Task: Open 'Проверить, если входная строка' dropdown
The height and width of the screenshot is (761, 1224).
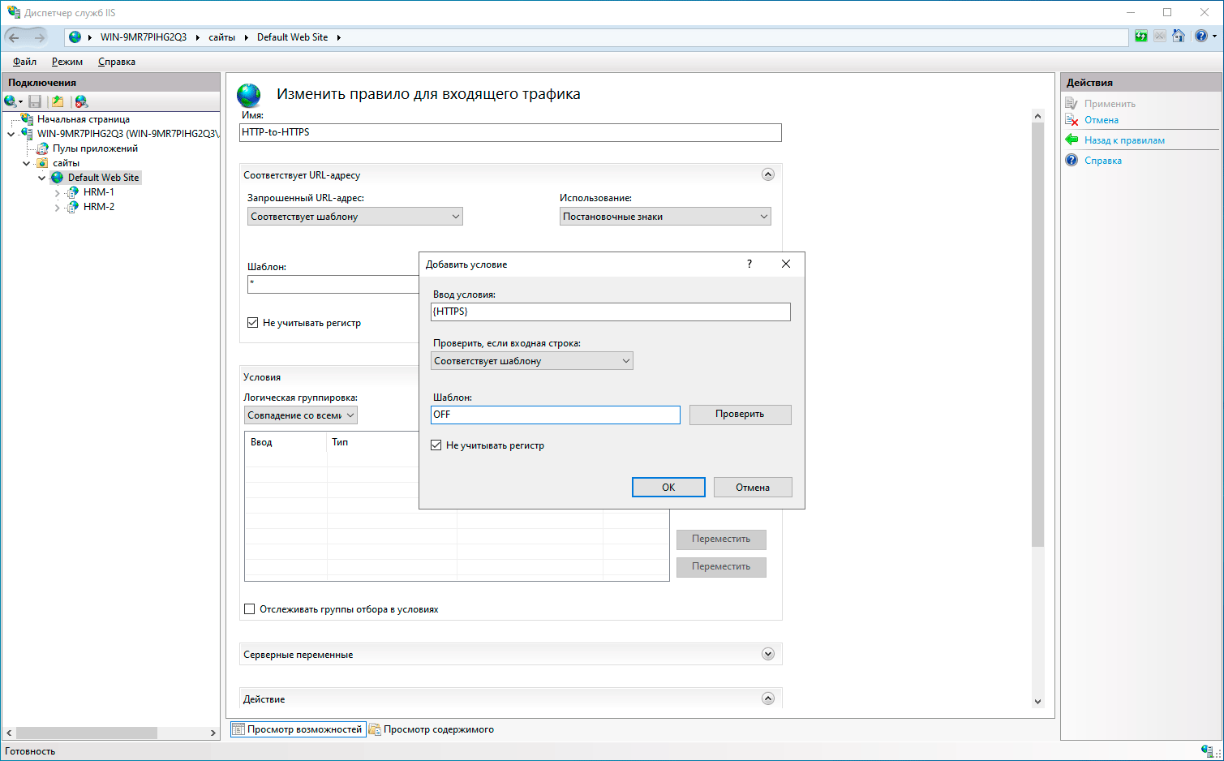Action: coord(531,361)
